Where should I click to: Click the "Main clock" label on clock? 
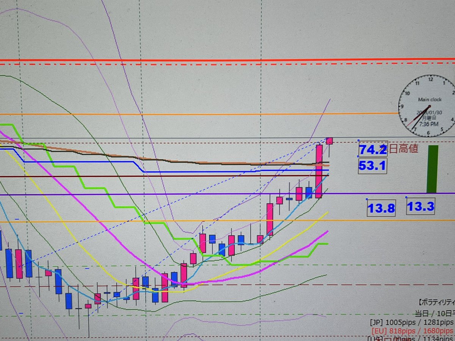[x=430, y=100]
